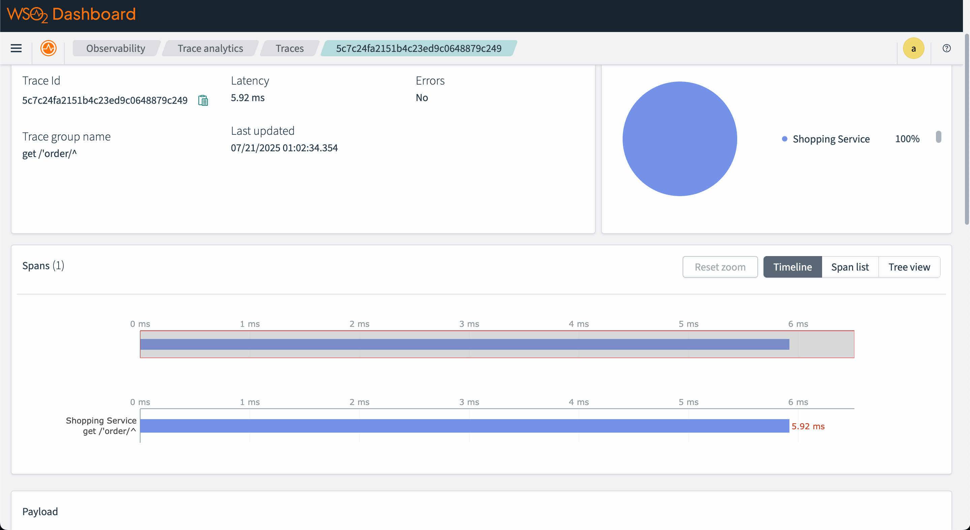Click the Payload section heading
Image resolution: width=970 pixels, height=530 pixels.
coord(40,511)
